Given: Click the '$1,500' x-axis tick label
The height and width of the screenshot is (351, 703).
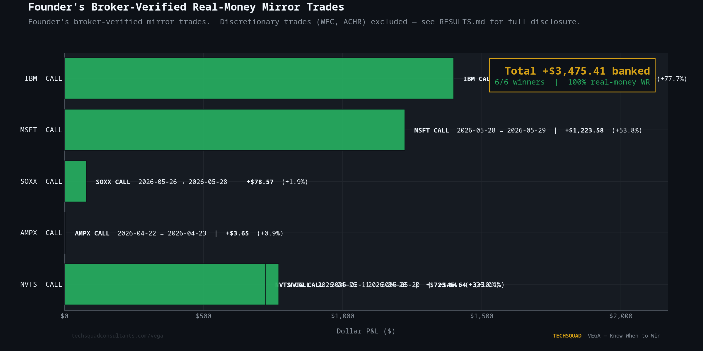Looking at the screenshot, I should 482,316.
